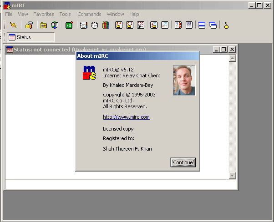
Task: Click the Status window scroll up arrow
Action: click(x=233, y=58)
